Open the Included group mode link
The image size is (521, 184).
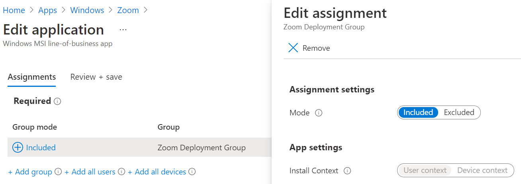41,148
